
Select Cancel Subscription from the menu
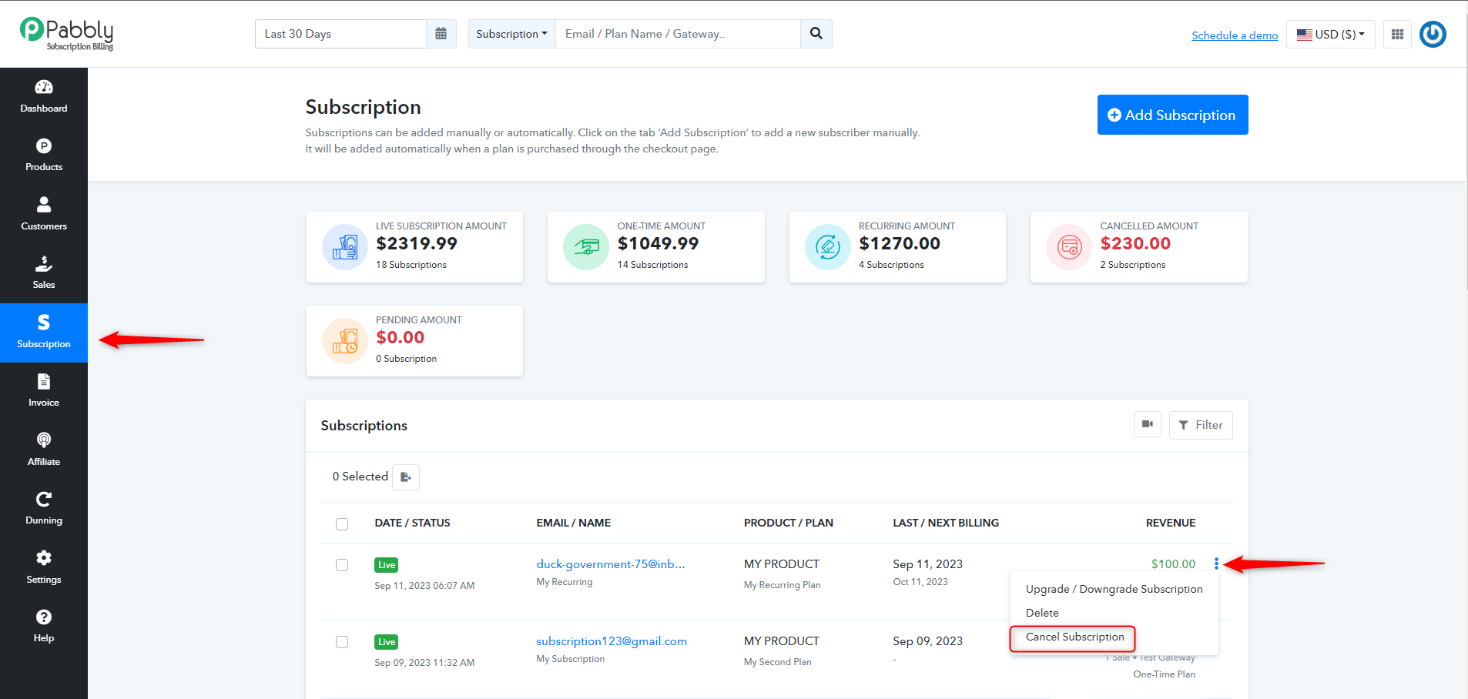point(1074,637)
